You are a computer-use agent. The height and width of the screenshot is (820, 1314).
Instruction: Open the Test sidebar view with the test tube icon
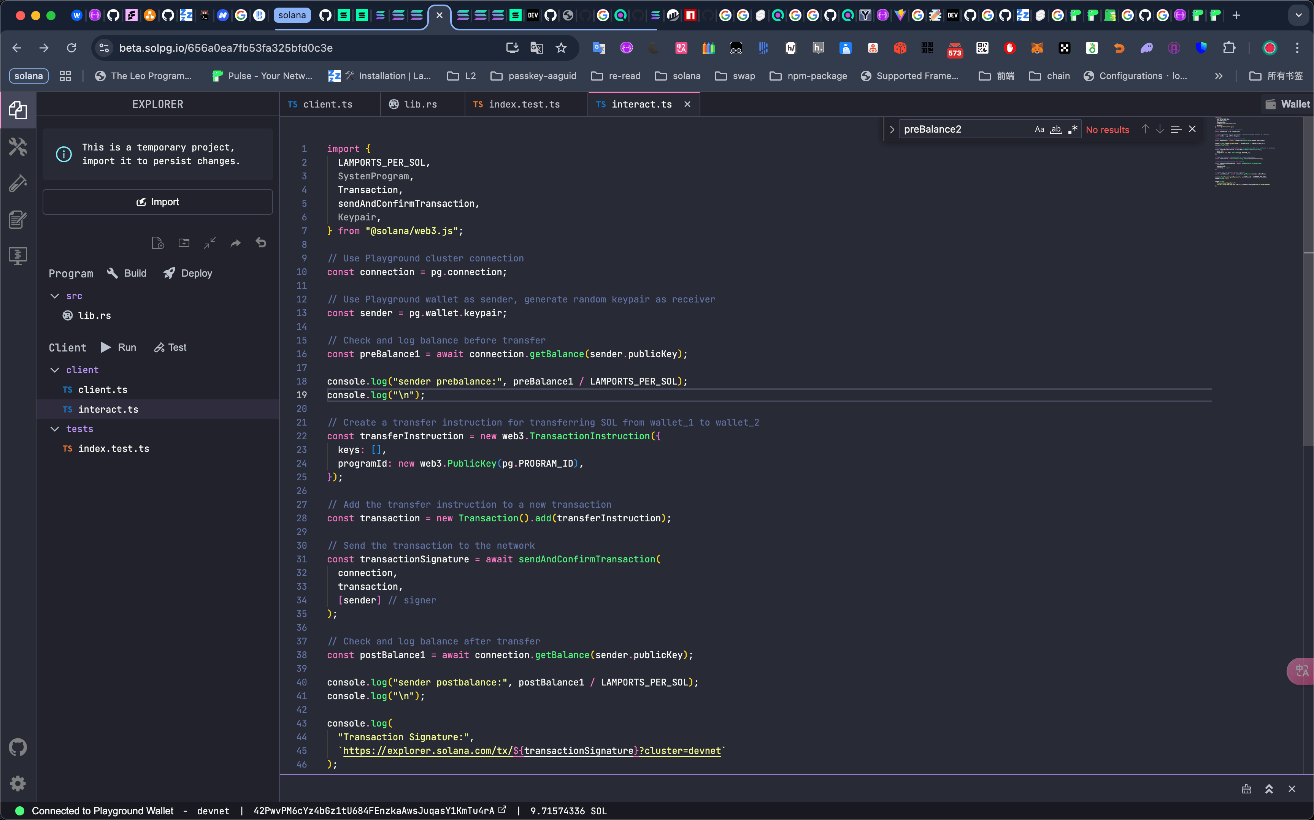click(18, 183)
